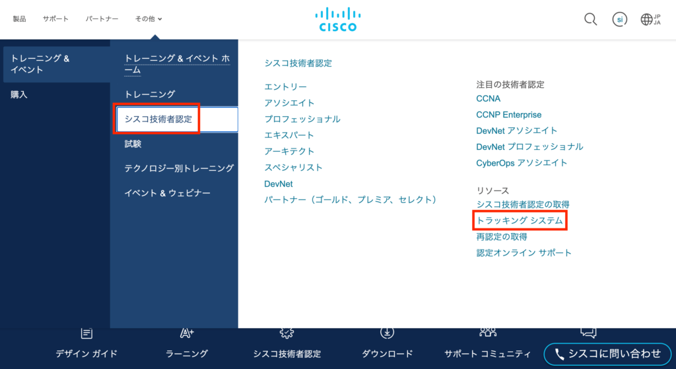Open トレーニング & イベント ホーム
Viewport: 676px width, 369px height.
(x=177, y=64)
